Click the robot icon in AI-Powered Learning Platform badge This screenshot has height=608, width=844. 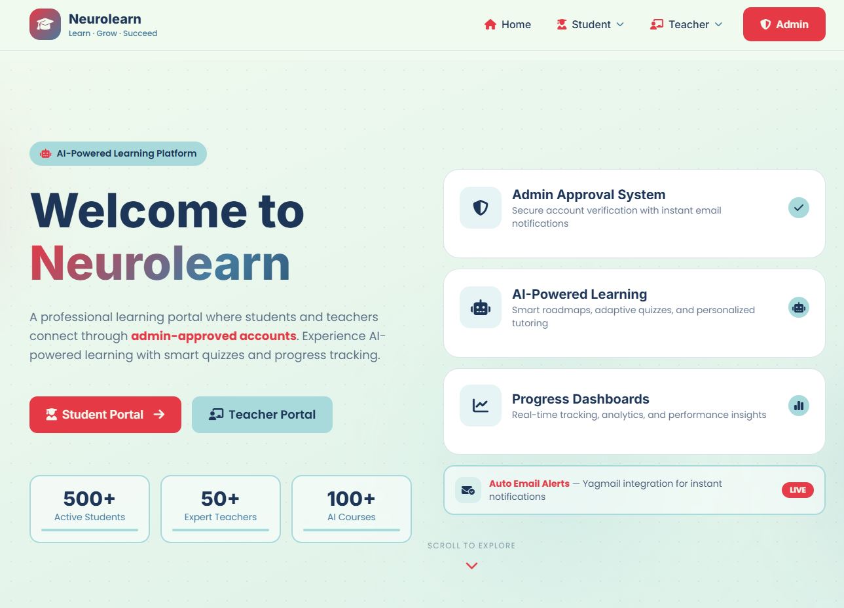(45, 153)
